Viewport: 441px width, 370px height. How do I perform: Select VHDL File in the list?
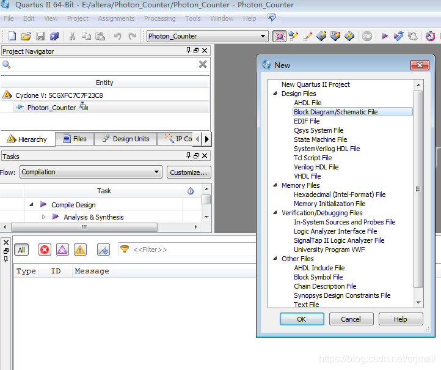coord(307,176)
